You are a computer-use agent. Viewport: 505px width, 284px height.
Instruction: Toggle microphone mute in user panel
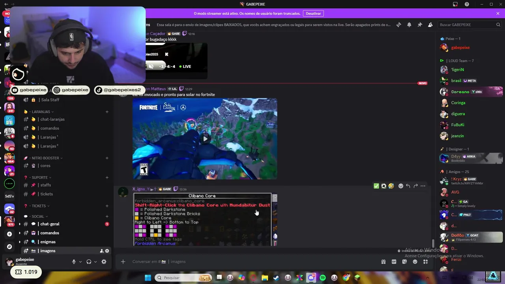pos(74,262)
